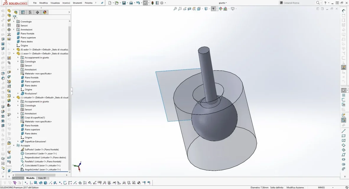The image size is (349, 189).
Task: Click the Print icon in top toolbar
Action: (131, 3)
